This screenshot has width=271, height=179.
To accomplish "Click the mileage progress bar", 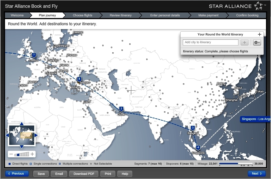I will point(236,164).
